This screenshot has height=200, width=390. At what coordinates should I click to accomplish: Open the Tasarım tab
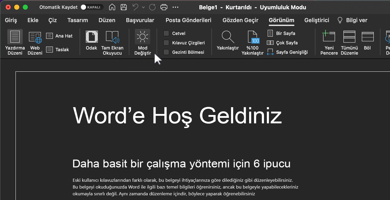point(77,20)
